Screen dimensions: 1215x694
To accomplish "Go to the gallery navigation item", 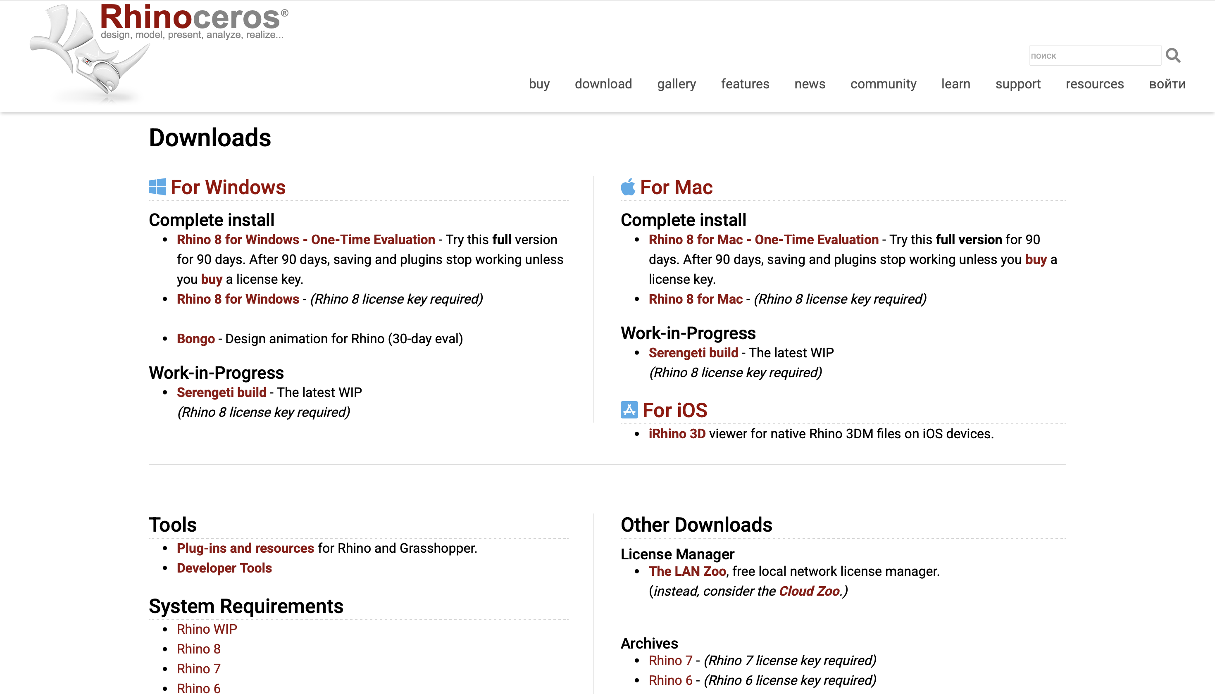I will pyautogui.click(x=676, y=84).
